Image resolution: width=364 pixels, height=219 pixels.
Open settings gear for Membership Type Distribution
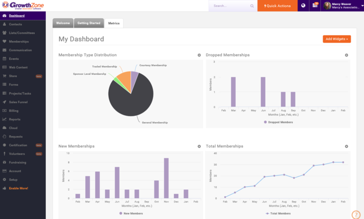199,55
